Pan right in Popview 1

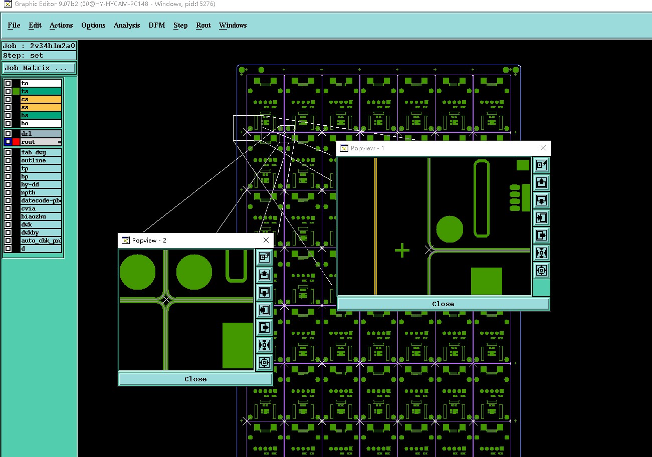(x=541, y=235)
